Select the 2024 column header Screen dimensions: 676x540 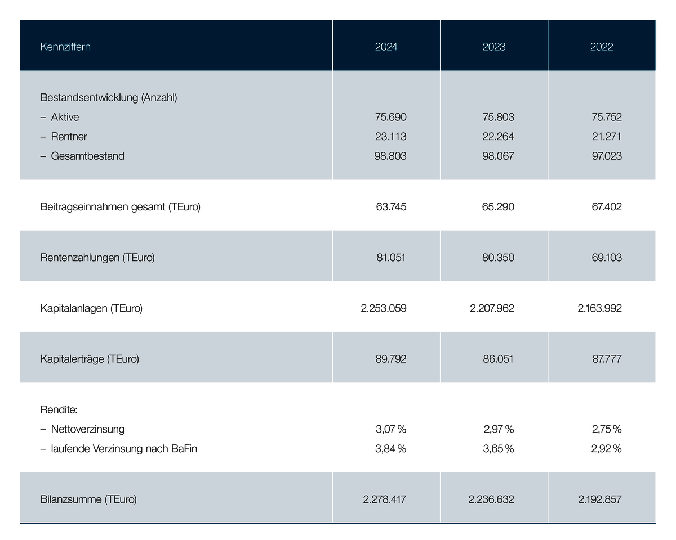[x=386, y=47]
